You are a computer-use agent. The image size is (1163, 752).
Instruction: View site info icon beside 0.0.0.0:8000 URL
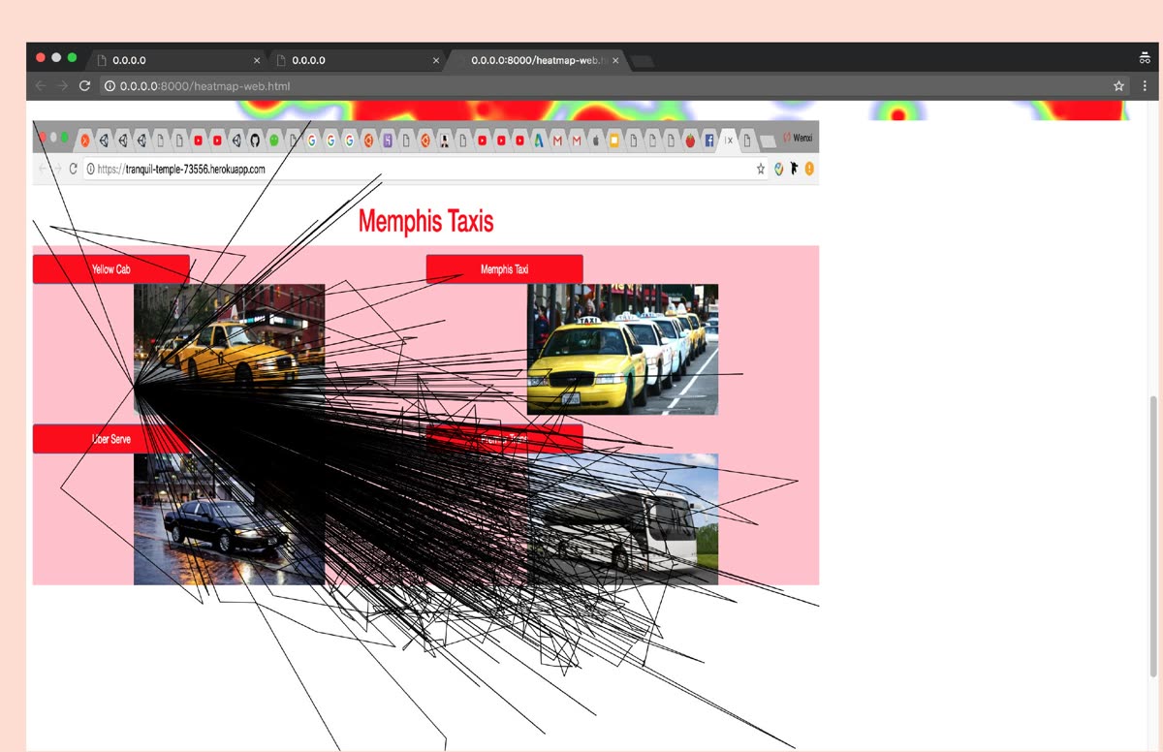(110, 86)
